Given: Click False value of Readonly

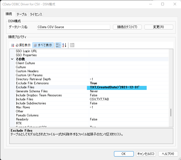Looking at the screenshot, I should point(94,119).
